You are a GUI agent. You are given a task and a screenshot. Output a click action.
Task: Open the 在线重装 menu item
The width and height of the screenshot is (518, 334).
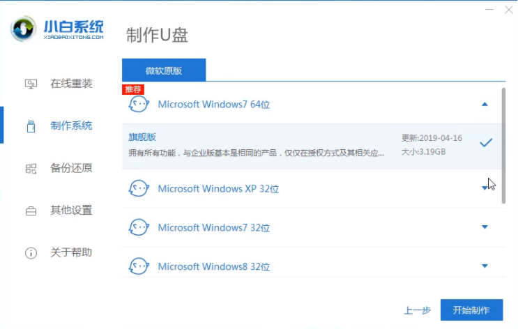pyautogui.click(x=71, y=84)
